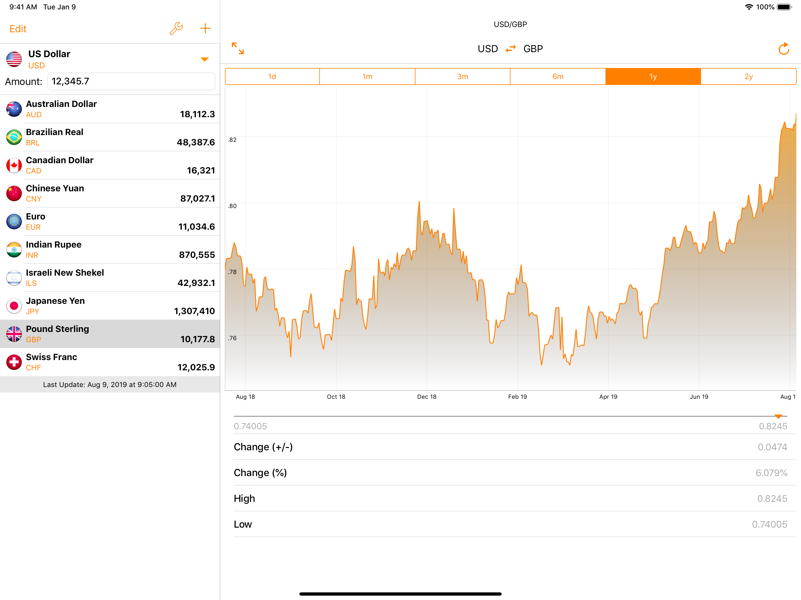Open settings with the wrench icon
This screenshot has height=600, width=801.
(176, 29)
